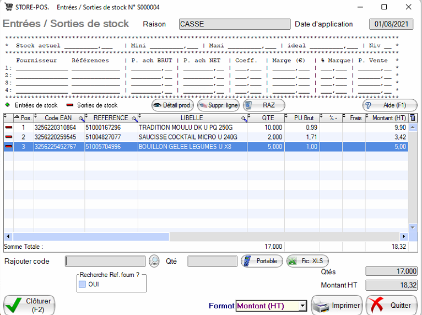The width and height of the screenshot is (422, 315).
Task: Delete the line with Suppr. ligne
Action: [218, 105]
